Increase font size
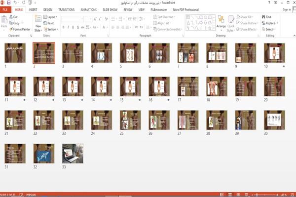 (x=95, y=19)
